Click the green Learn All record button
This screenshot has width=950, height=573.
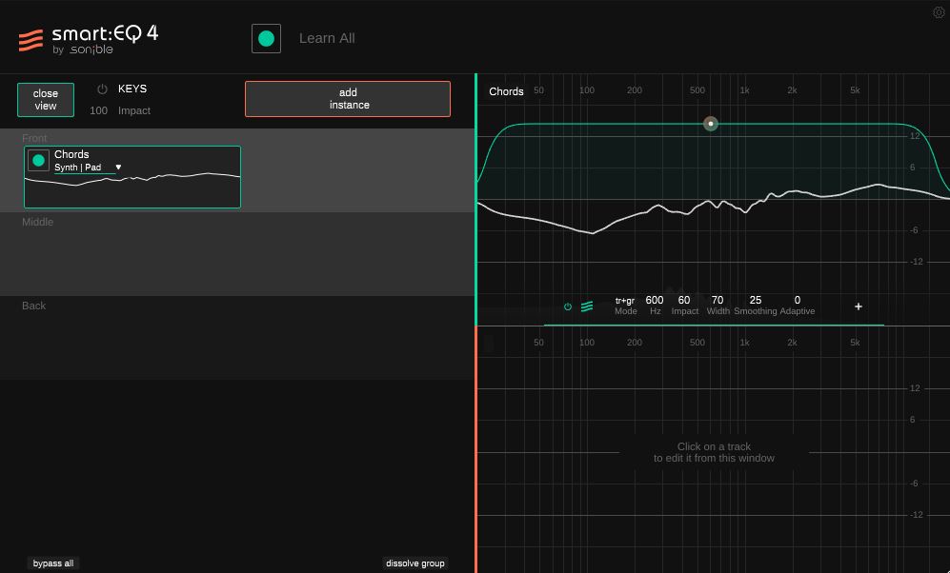pyautogui.click(x=266, y=38)
